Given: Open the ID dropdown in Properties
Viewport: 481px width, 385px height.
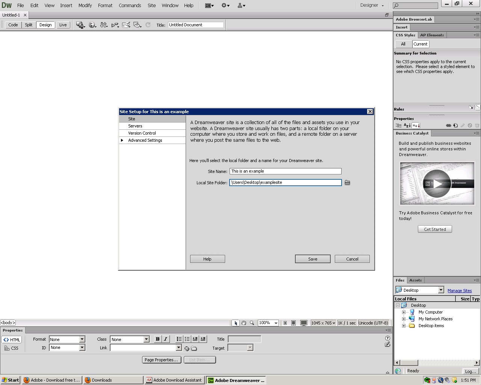Looking at the screenshot, I should (x=82, y=348).
